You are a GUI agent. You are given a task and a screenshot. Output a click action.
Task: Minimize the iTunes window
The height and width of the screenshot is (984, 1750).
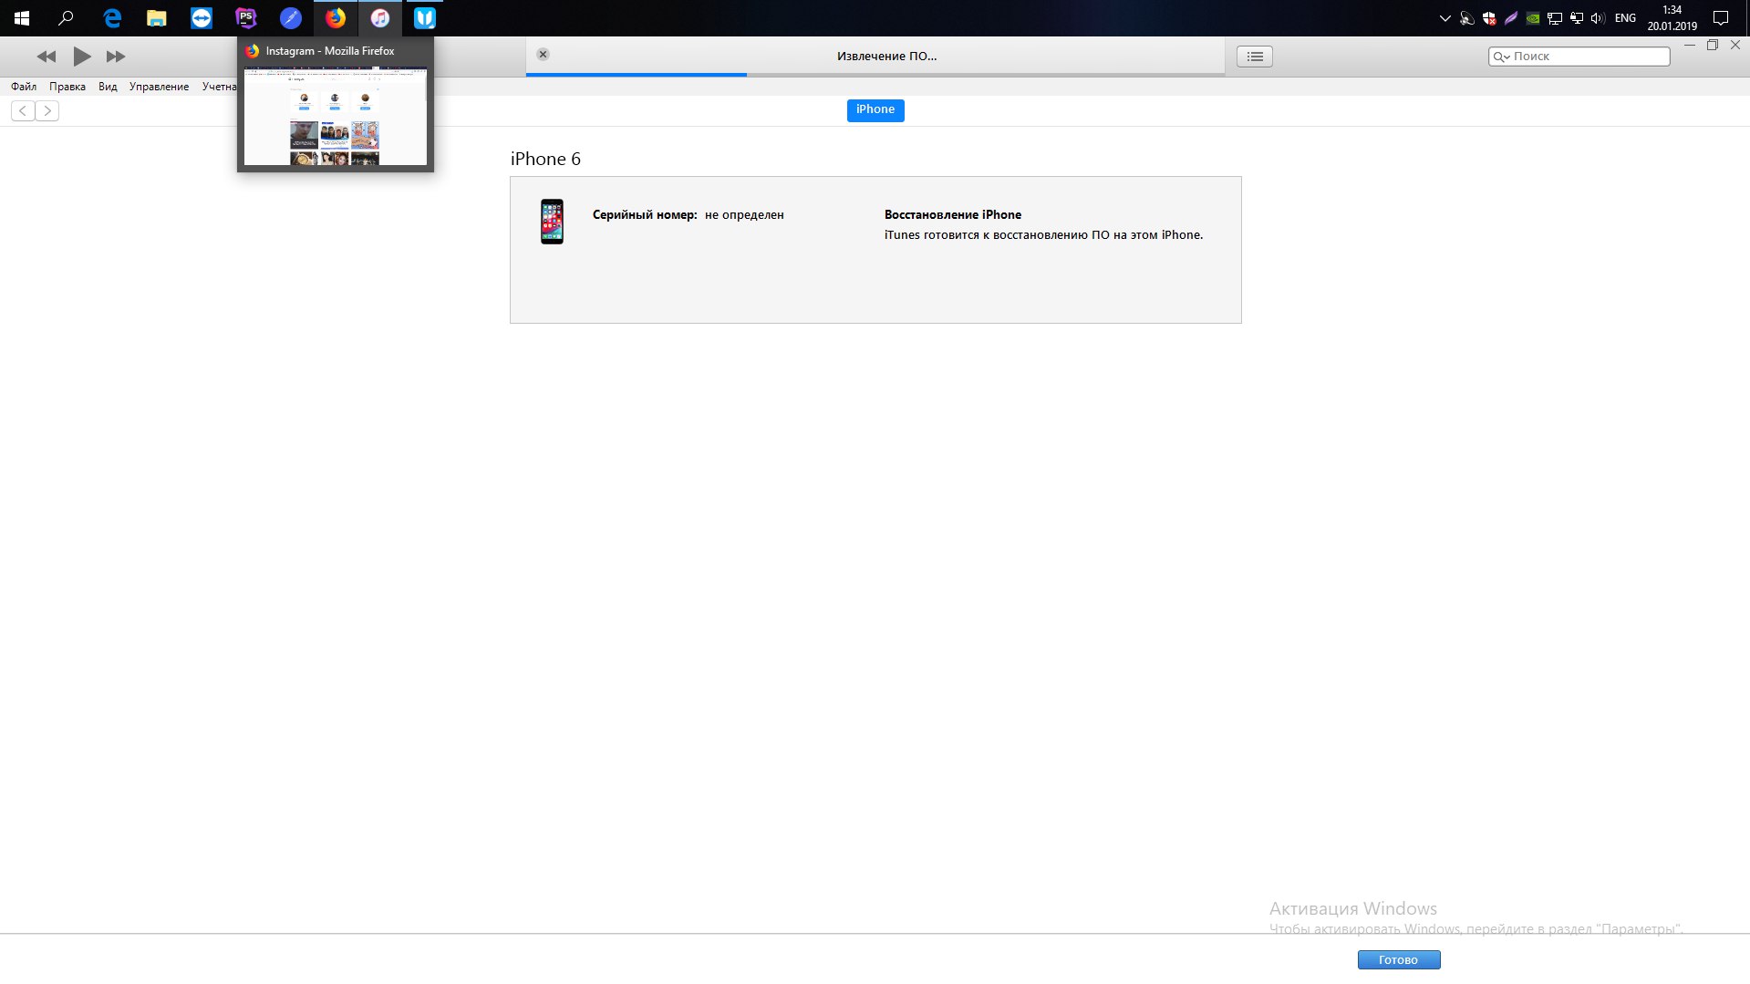point(1690,45)
